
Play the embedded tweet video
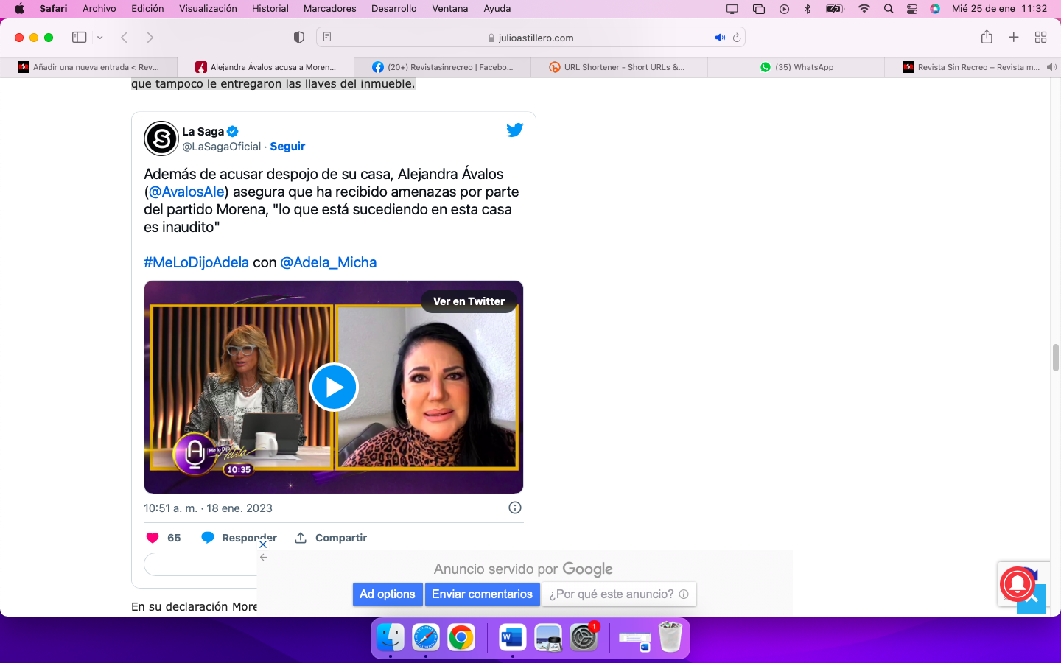click(334, 387)
